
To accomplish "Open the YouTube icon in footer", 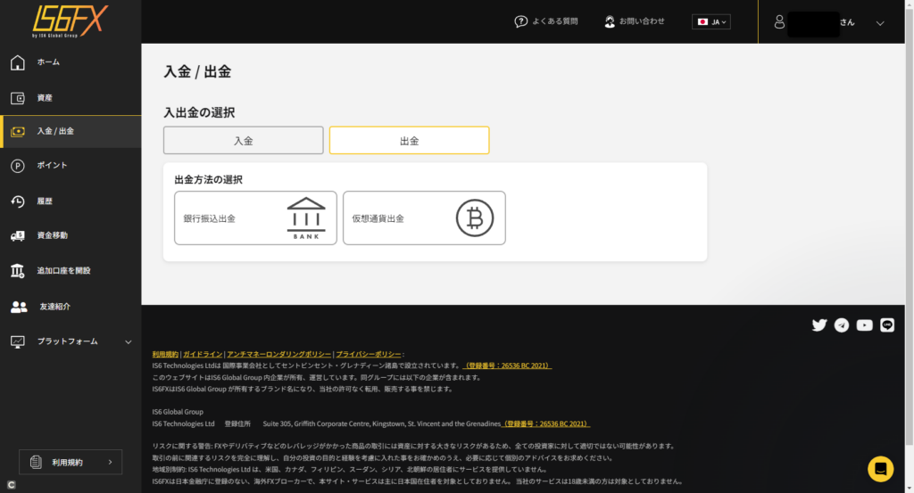I will 864,325.
